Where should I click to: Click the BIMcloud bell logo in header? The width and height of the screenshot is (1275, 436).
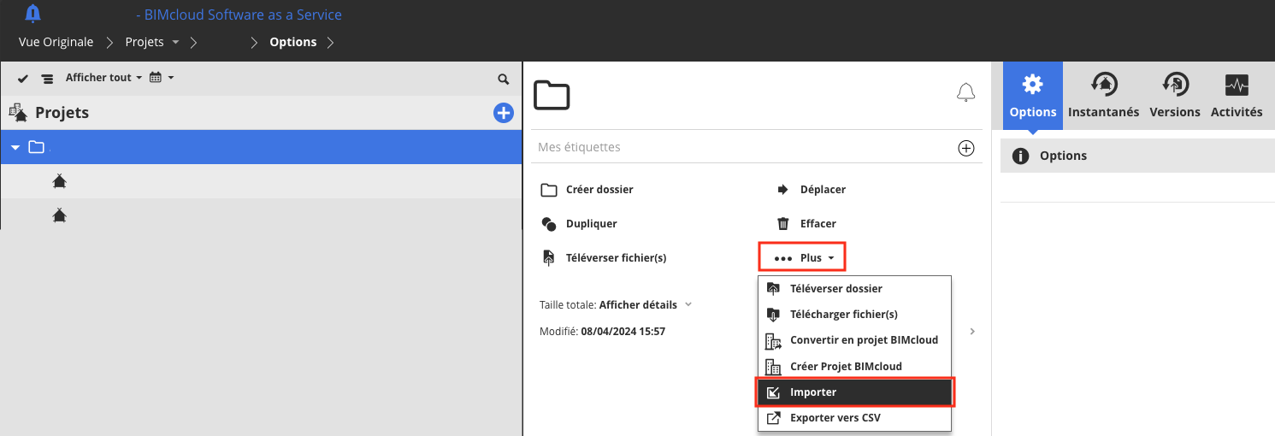pos(32,14)
